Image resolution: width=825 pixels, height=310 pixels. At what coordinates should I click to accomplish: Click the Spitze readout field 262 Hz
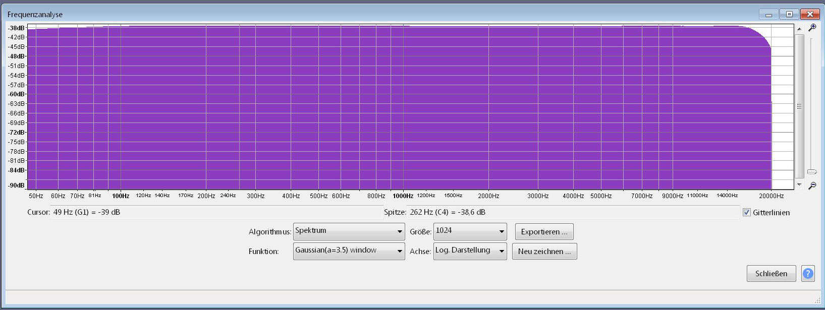pyautogui.click(x=573, y=212)
